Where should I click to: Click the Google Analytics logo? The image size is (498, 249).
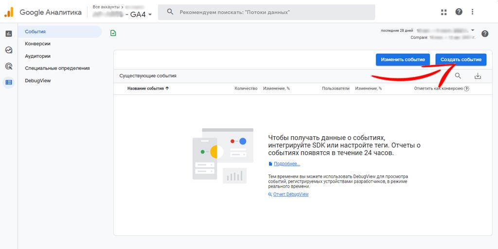[9, 12]
